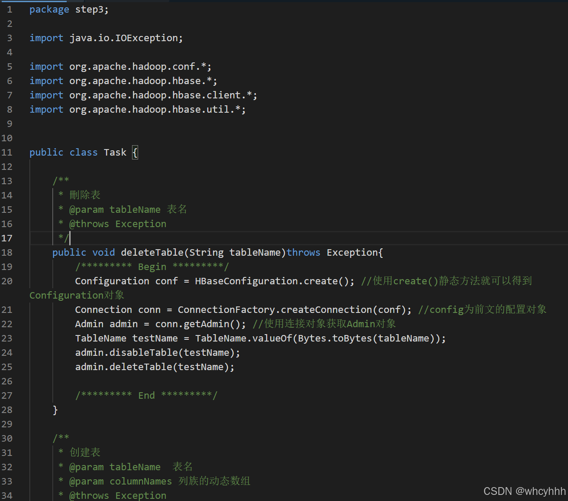568x501 pixels.
Task: Click "HBaseConfiguration.create();" on line 20
Action: click(x=275, y=281)
